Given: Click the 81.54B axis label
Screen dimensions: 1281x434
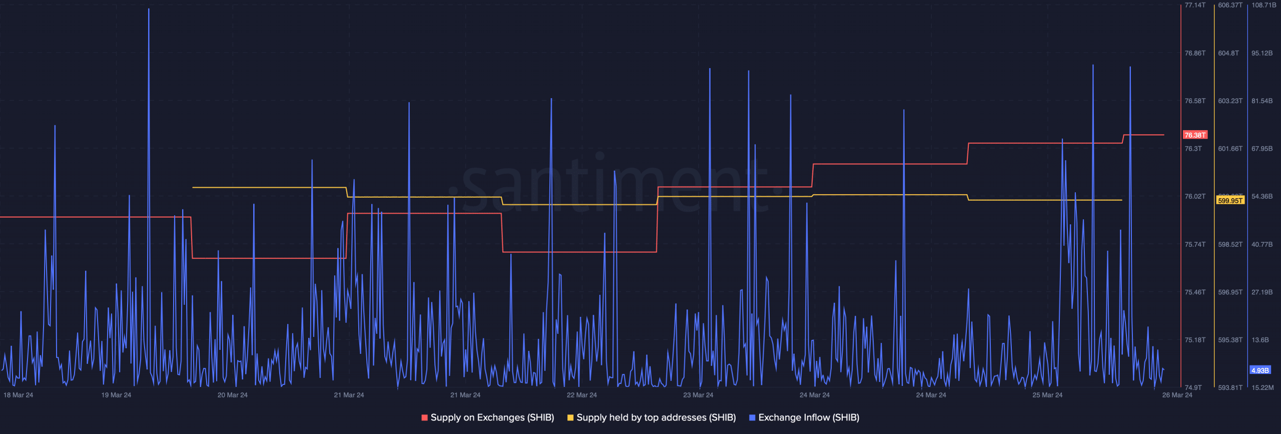Looking at the screenshot, I should (1262, 101).
